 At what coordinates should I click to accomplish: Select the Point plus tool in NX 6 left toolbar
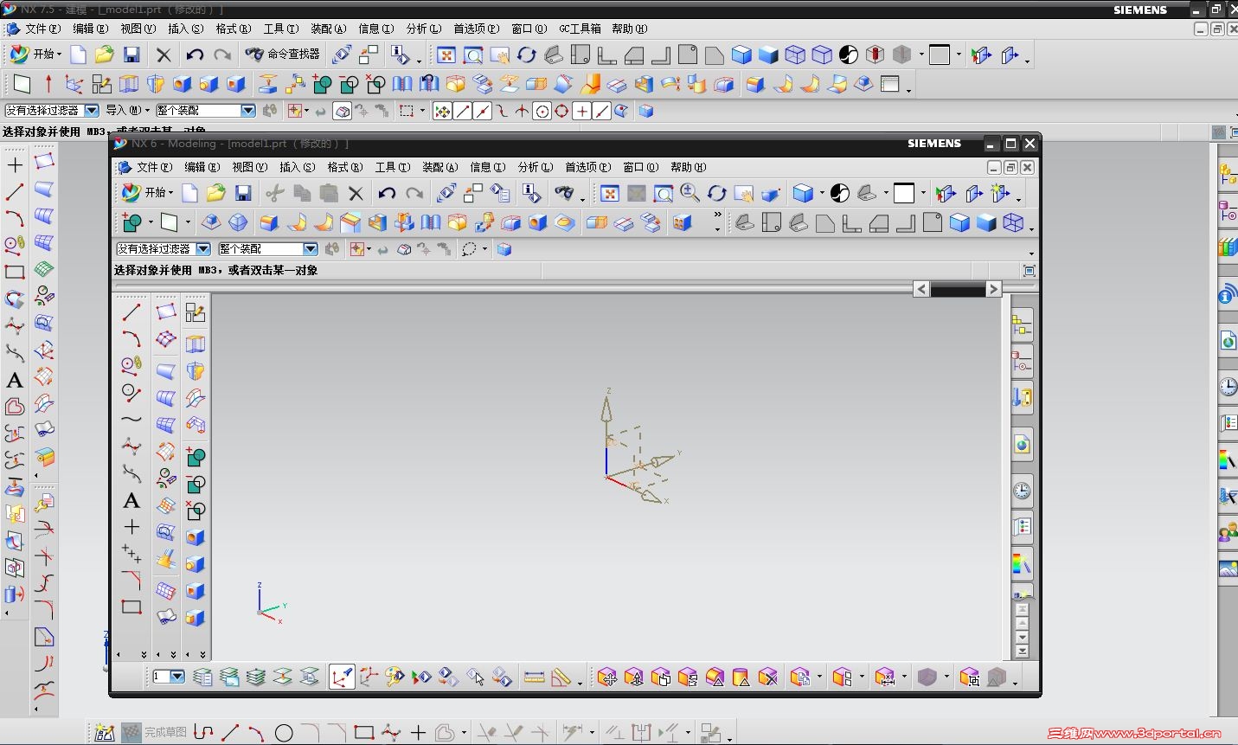click(x=131, y=526)
